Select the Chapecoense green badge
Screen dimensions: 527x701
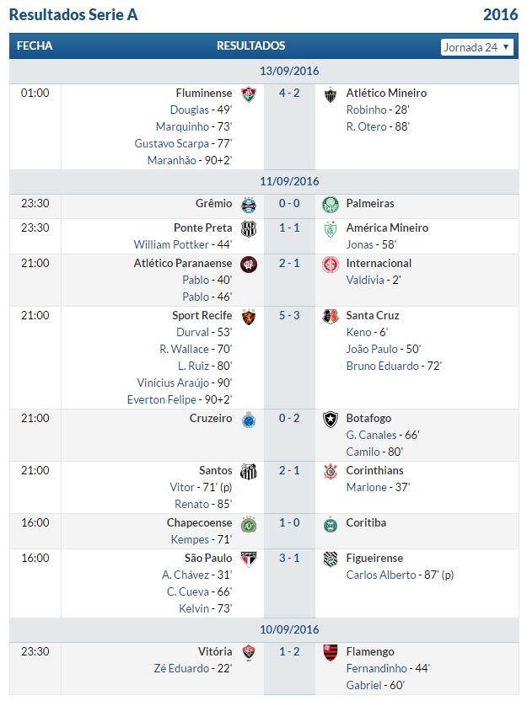click(249, 524)
